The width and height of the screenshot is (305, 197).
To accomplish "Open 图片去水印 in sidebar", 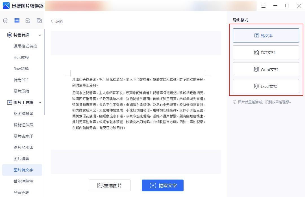I will coord(23,136).
